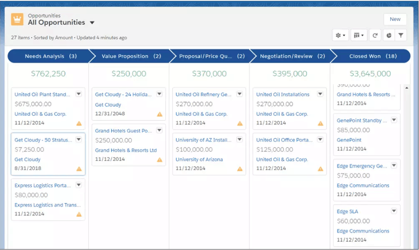
Task: Open actions menu for Edge SLA card
Action: (x=394, y=211)
